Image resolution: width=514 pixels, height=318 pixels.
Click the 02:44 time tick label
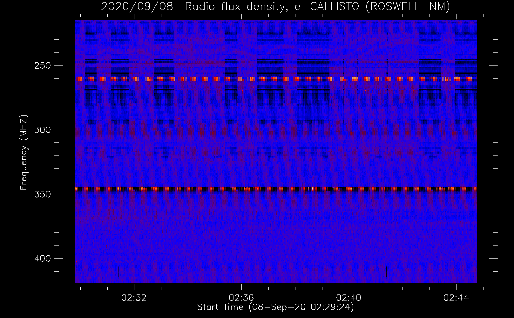tap(456, 298)
